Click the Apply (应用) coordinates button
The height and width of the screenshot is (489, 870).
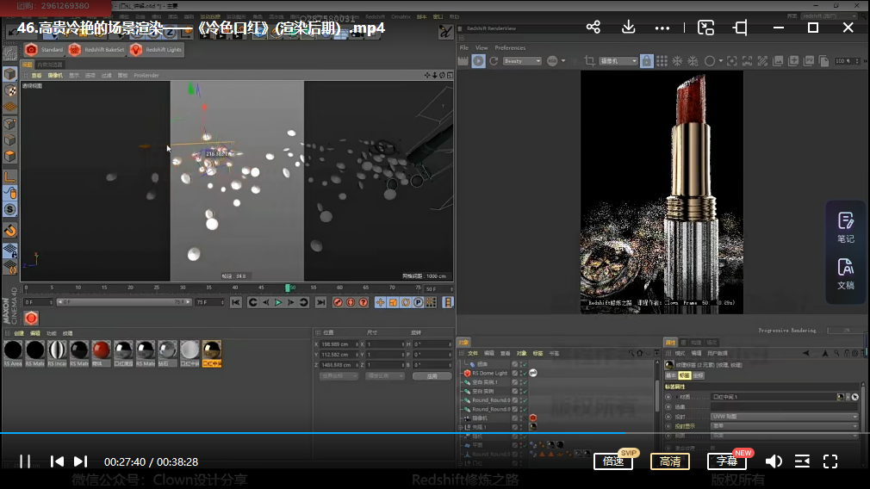[432, 376]
